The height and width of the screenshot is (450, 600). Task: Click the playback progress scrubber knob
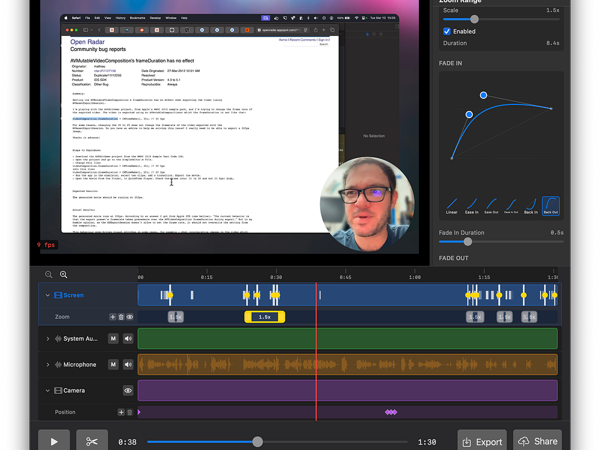click(x=257, y=442)
